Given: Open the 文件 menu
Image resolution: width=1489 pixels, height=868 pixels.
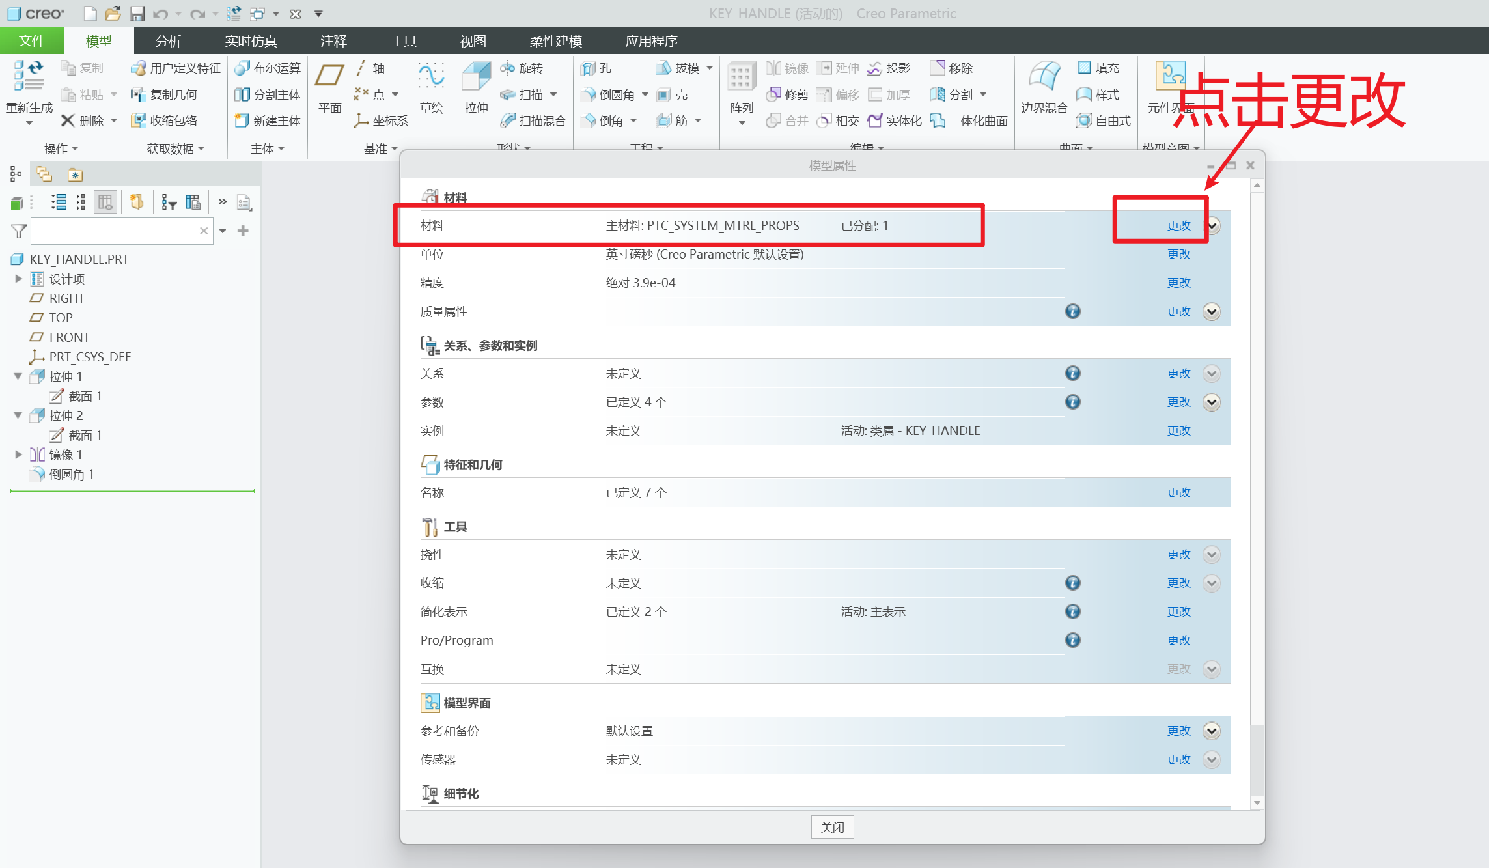Looking at the screenshot, I should [32, 41].
